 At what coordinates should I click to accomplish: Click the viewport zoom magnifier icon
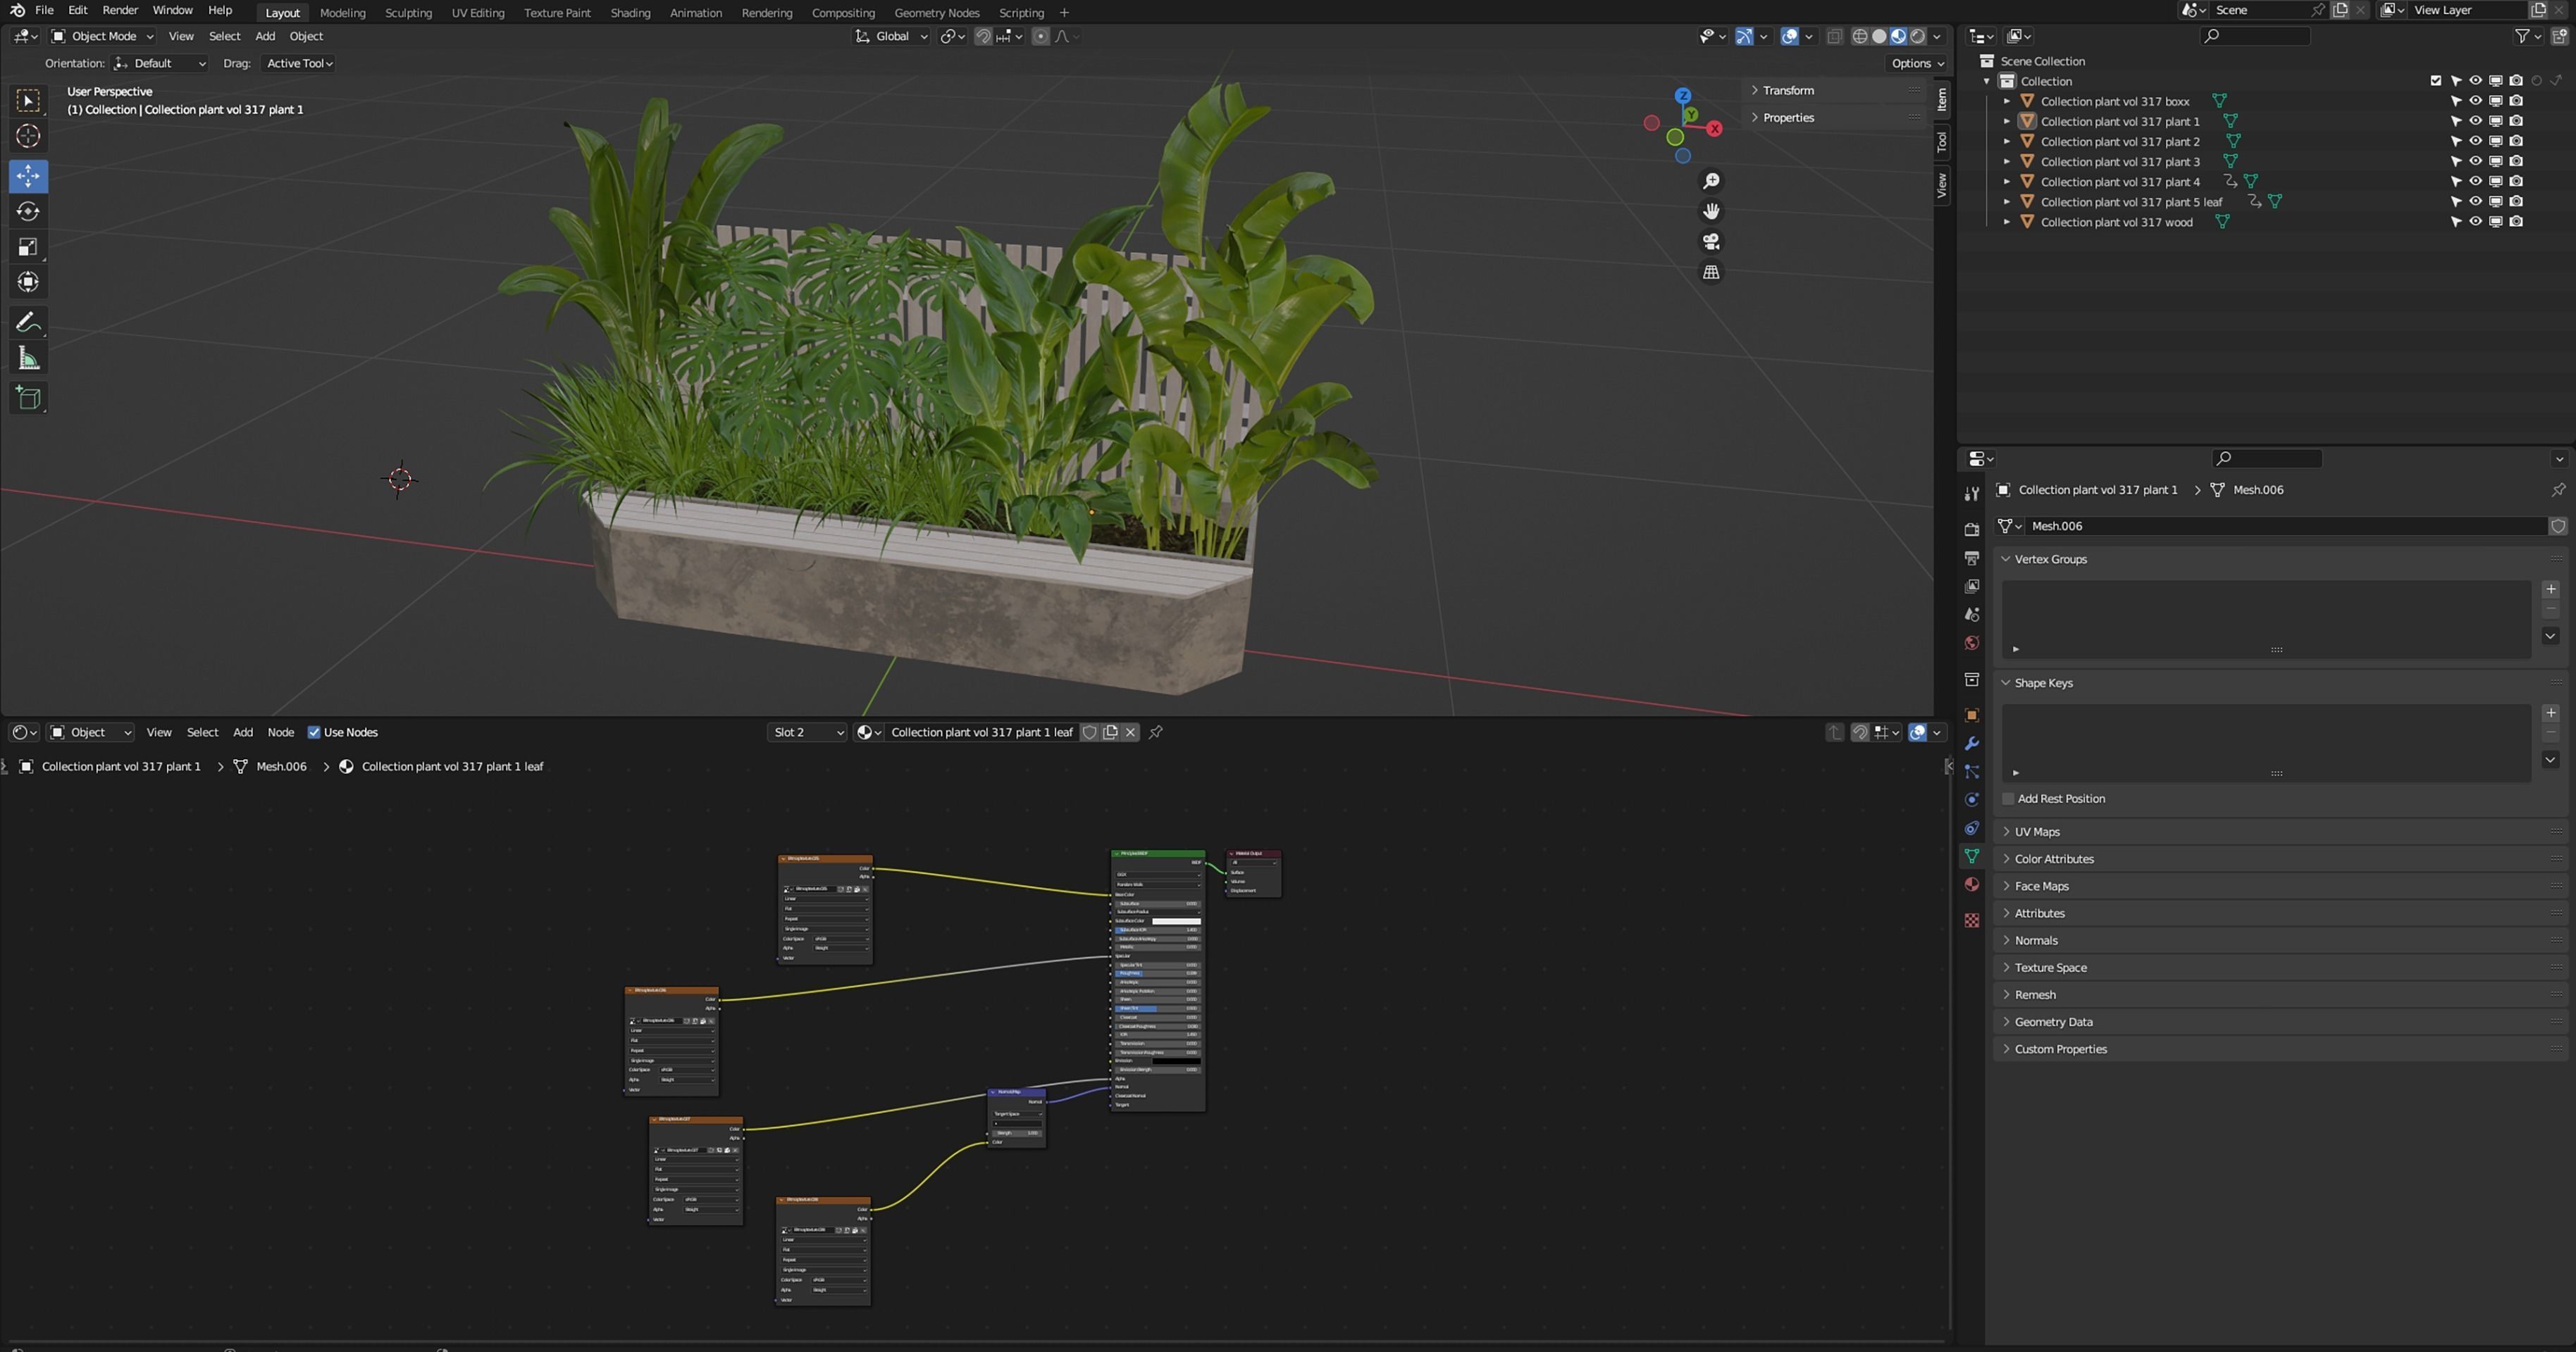click(1711, 181)
